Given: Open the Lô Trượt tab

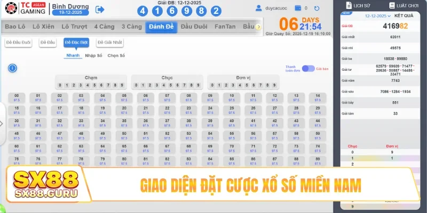Looking at the screenshot, I should 74,27.
